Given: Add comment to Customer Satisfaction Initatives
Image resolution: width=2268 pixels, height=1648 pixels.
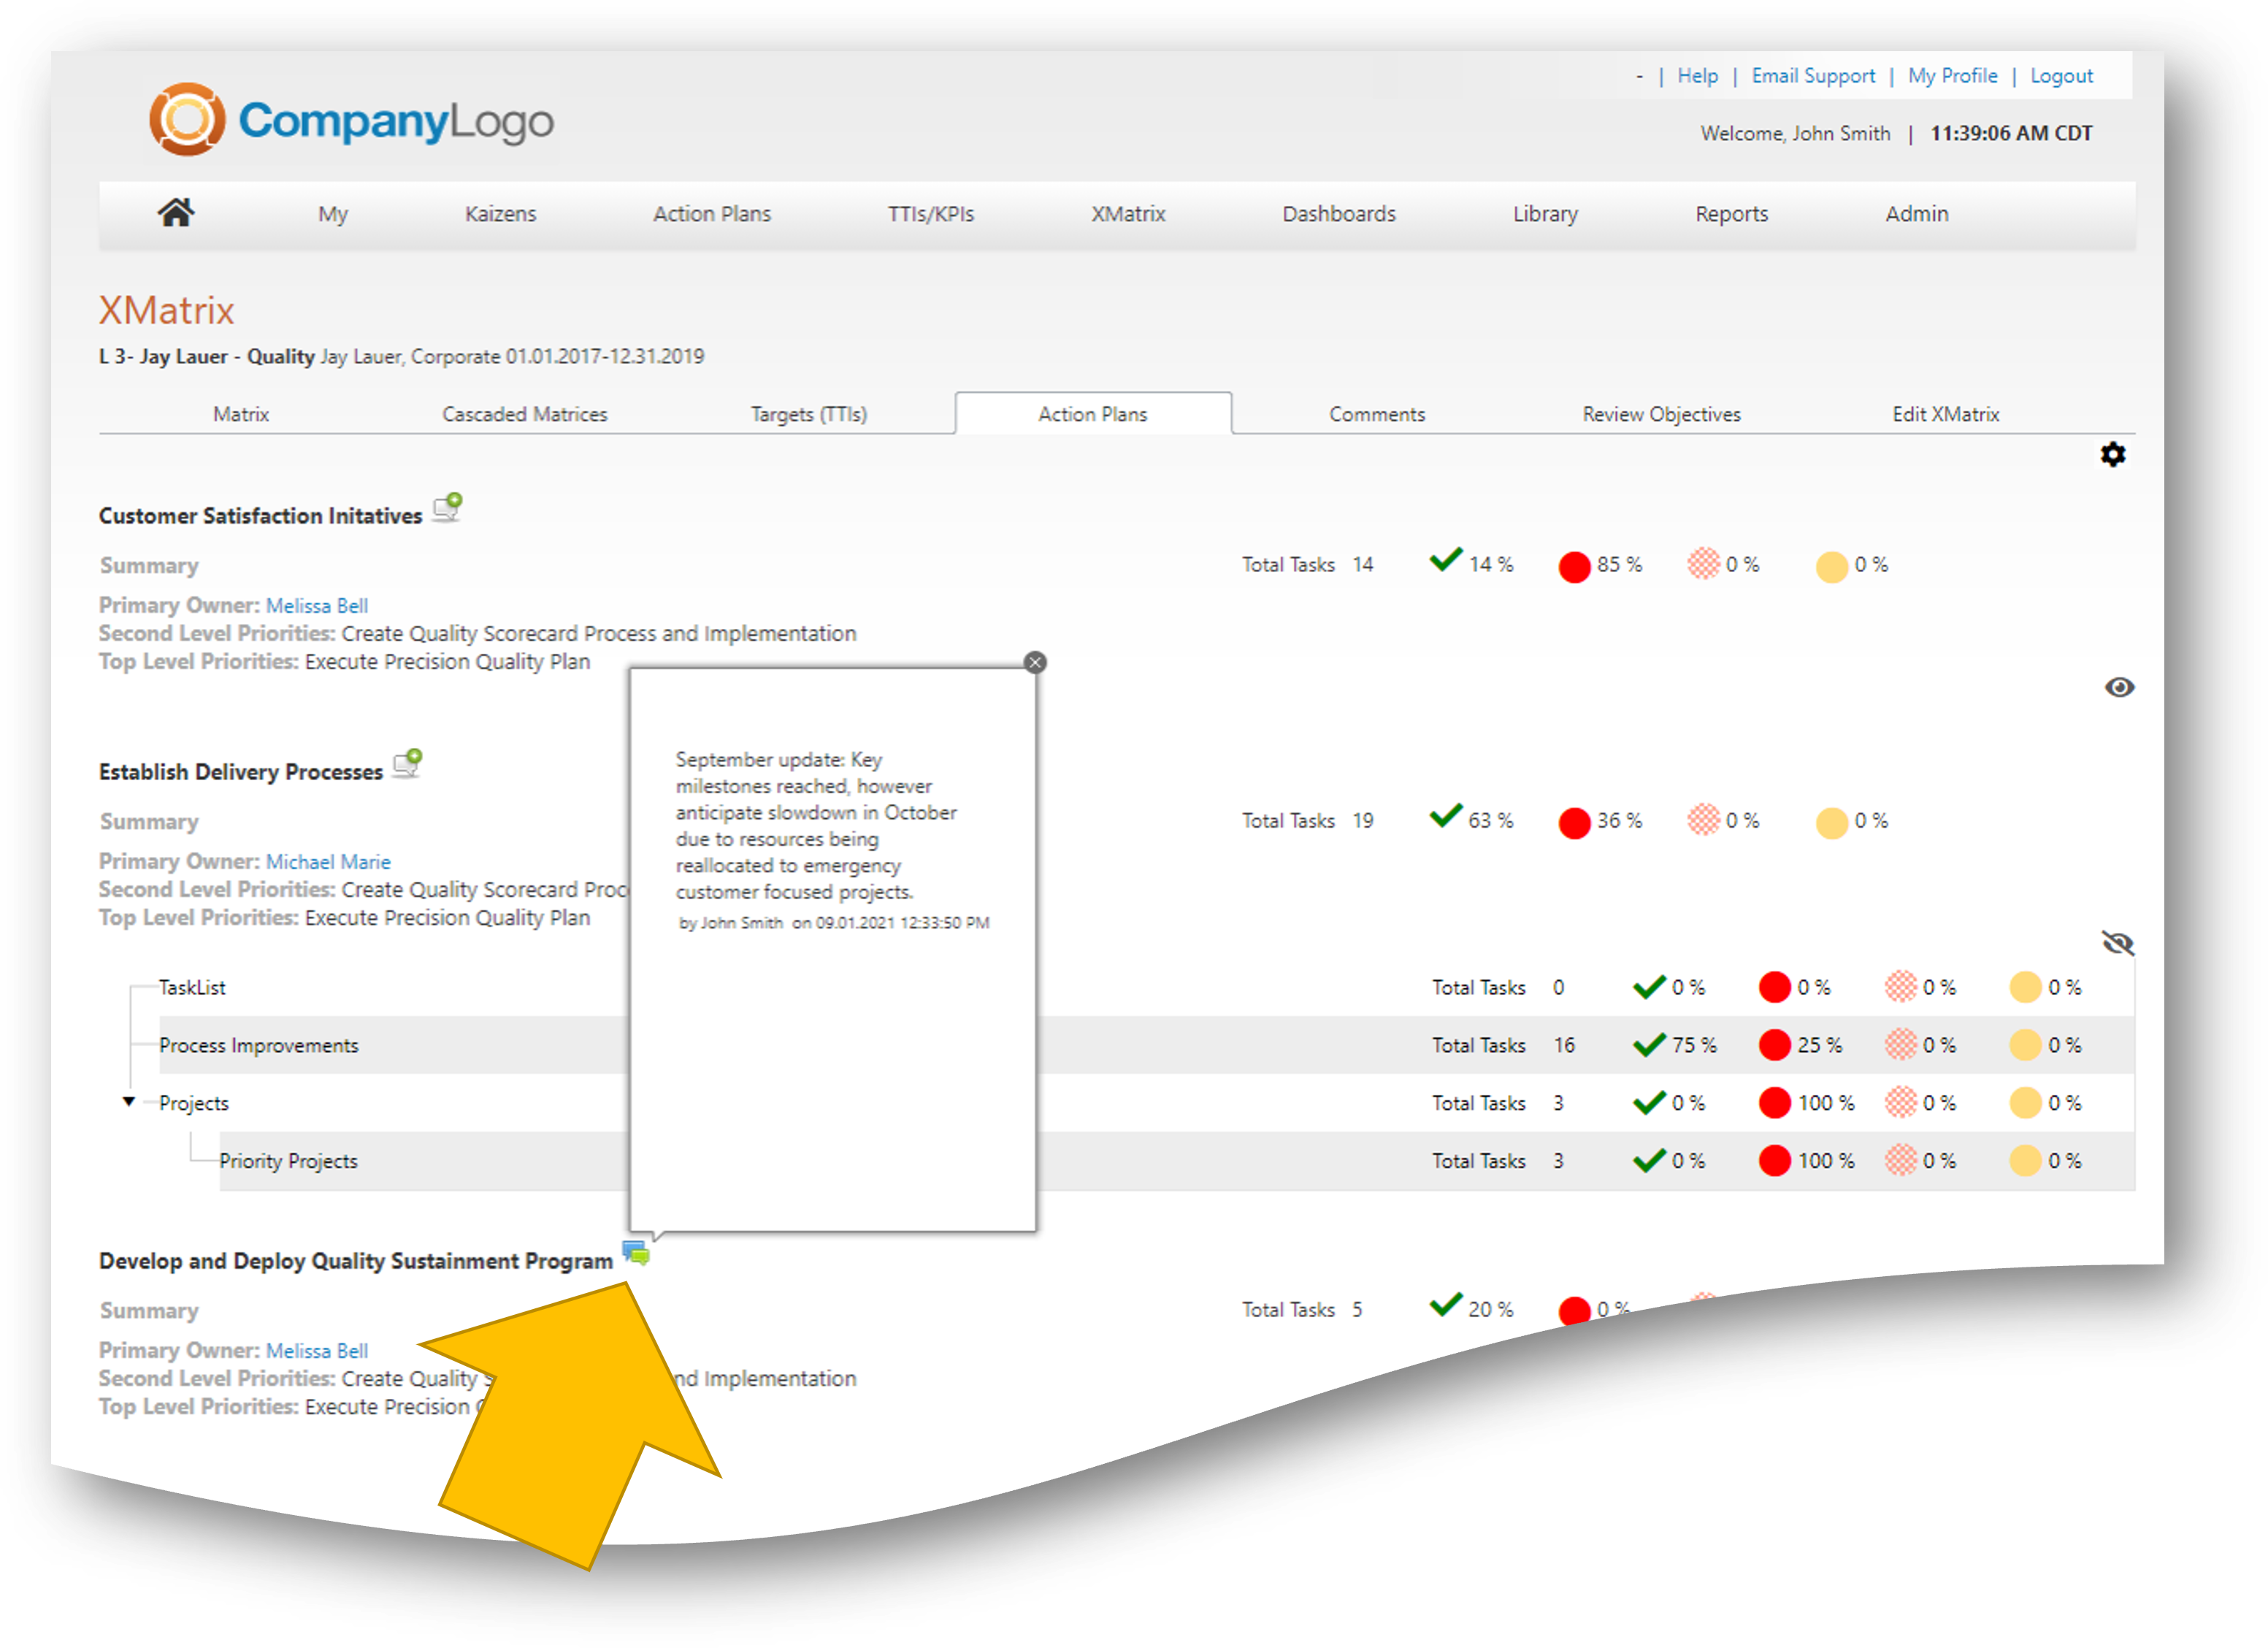Looking at the screenshot, I should pos(448,508).
